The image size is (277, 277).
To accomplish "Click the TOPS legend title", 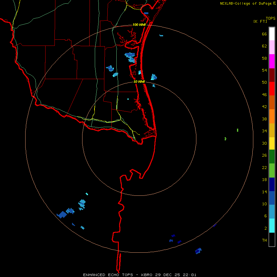I will pos(271,18).
